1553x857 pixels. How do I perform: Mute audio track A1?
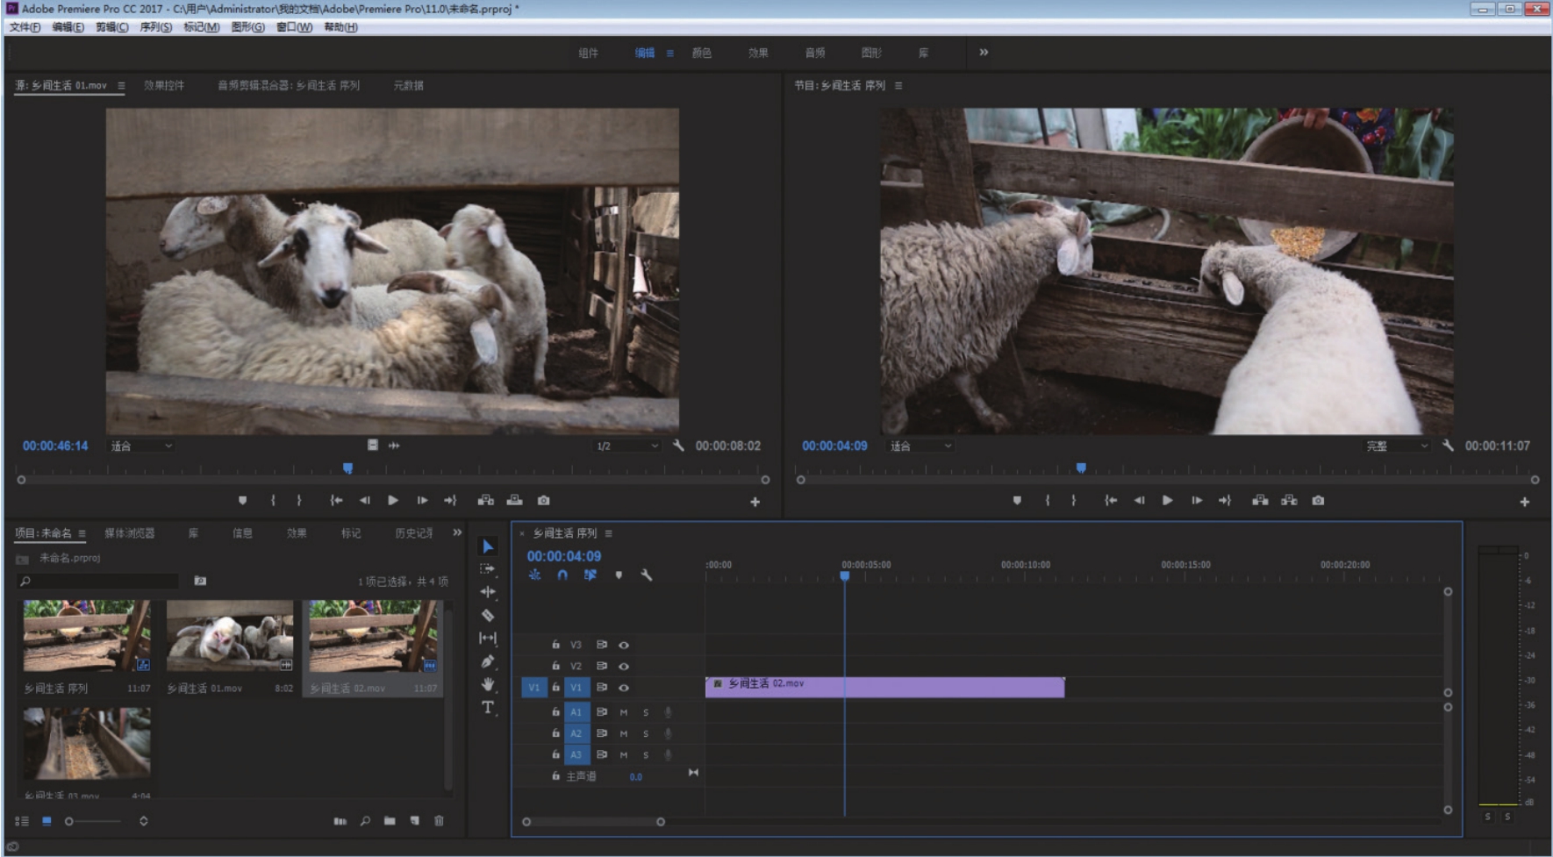click(624, 712)
